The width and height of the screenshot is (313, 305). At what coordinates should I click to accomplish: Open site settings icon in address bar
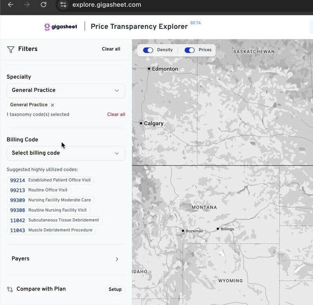coord(63,4)
